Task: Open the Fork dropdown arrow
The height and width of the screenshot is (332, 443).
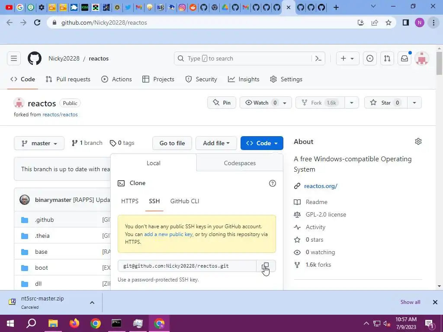Action: [x=351, y=103]
